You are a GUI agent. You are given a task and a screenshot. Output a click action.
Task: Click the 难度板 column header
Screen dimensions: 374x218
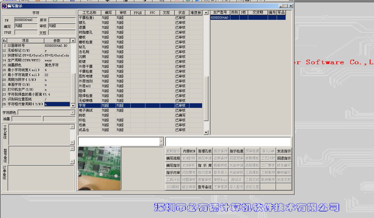click(x=196, y=13)
